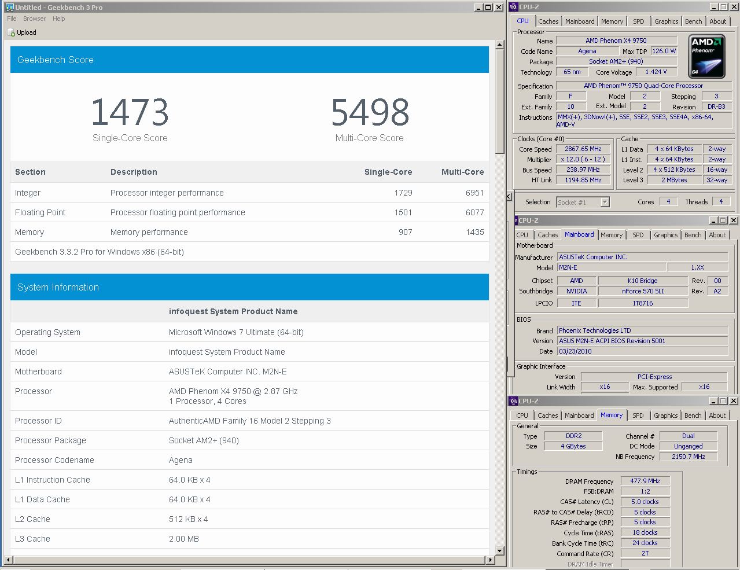Image resolution: width=740 pixels, height=570 pixels.
Task: Click the Microsoft Windows 7 Ultimate (64-bit) value
Action: (x=236, y=332)
